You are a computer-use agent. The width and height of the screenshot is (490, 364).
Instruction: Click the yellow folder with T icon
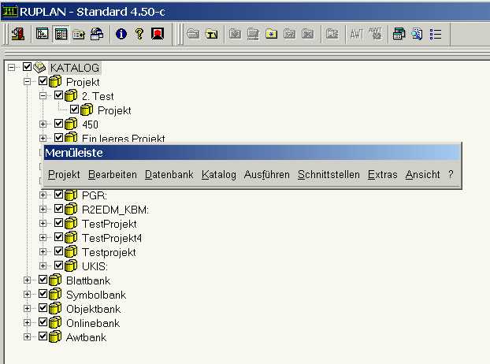tap(212, 34)
